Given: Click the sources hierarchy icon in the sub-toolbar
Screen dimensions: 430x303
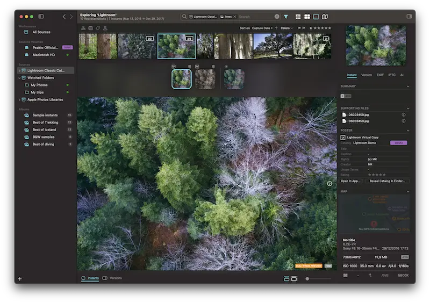Looking at the screenshot, I should point(83,28).
